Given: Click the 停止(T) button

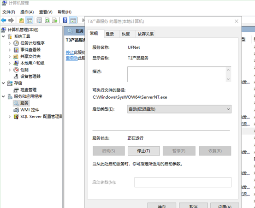Looking at the screenshot, I should tap(143, 151).
